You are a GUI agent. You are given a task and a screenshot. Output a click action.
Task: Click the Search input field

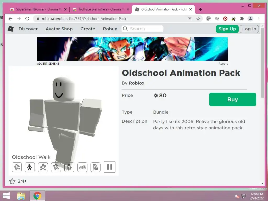142,29
